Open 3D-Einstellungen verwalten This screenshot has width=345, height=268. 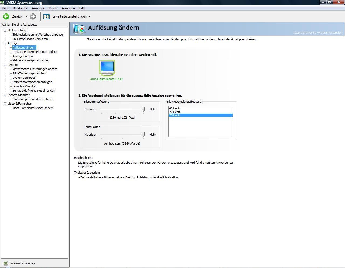point(30,39)
